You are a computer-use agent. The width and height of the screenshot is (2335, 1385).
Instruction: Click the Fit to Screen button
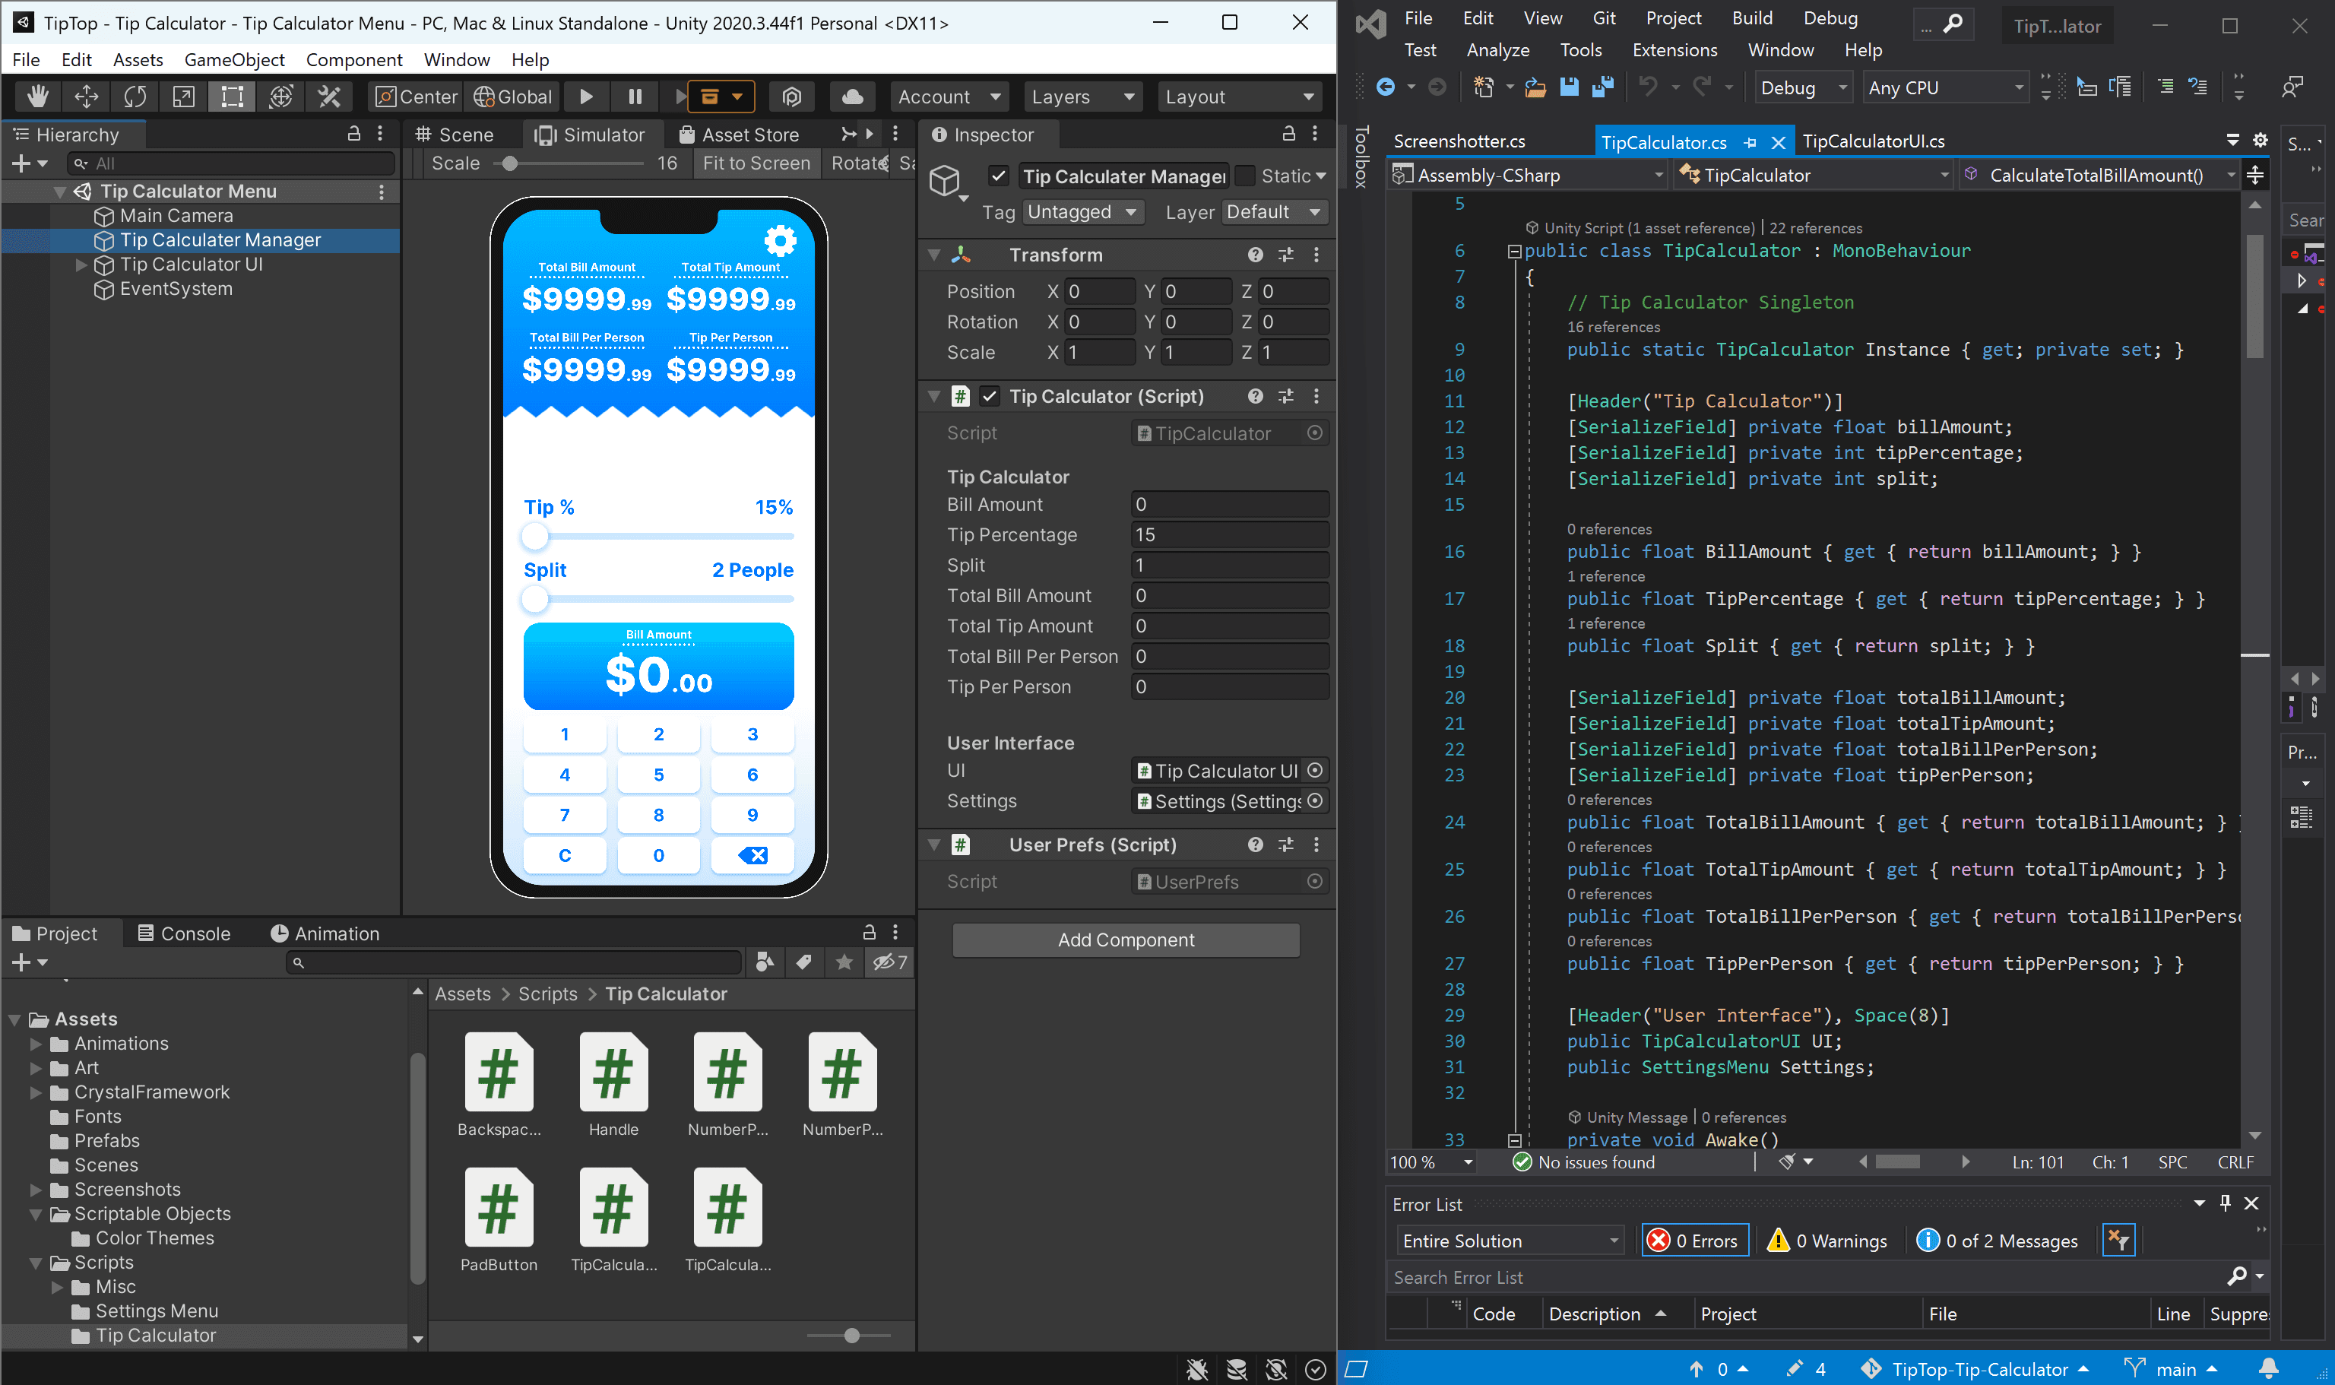pos(756,163)
